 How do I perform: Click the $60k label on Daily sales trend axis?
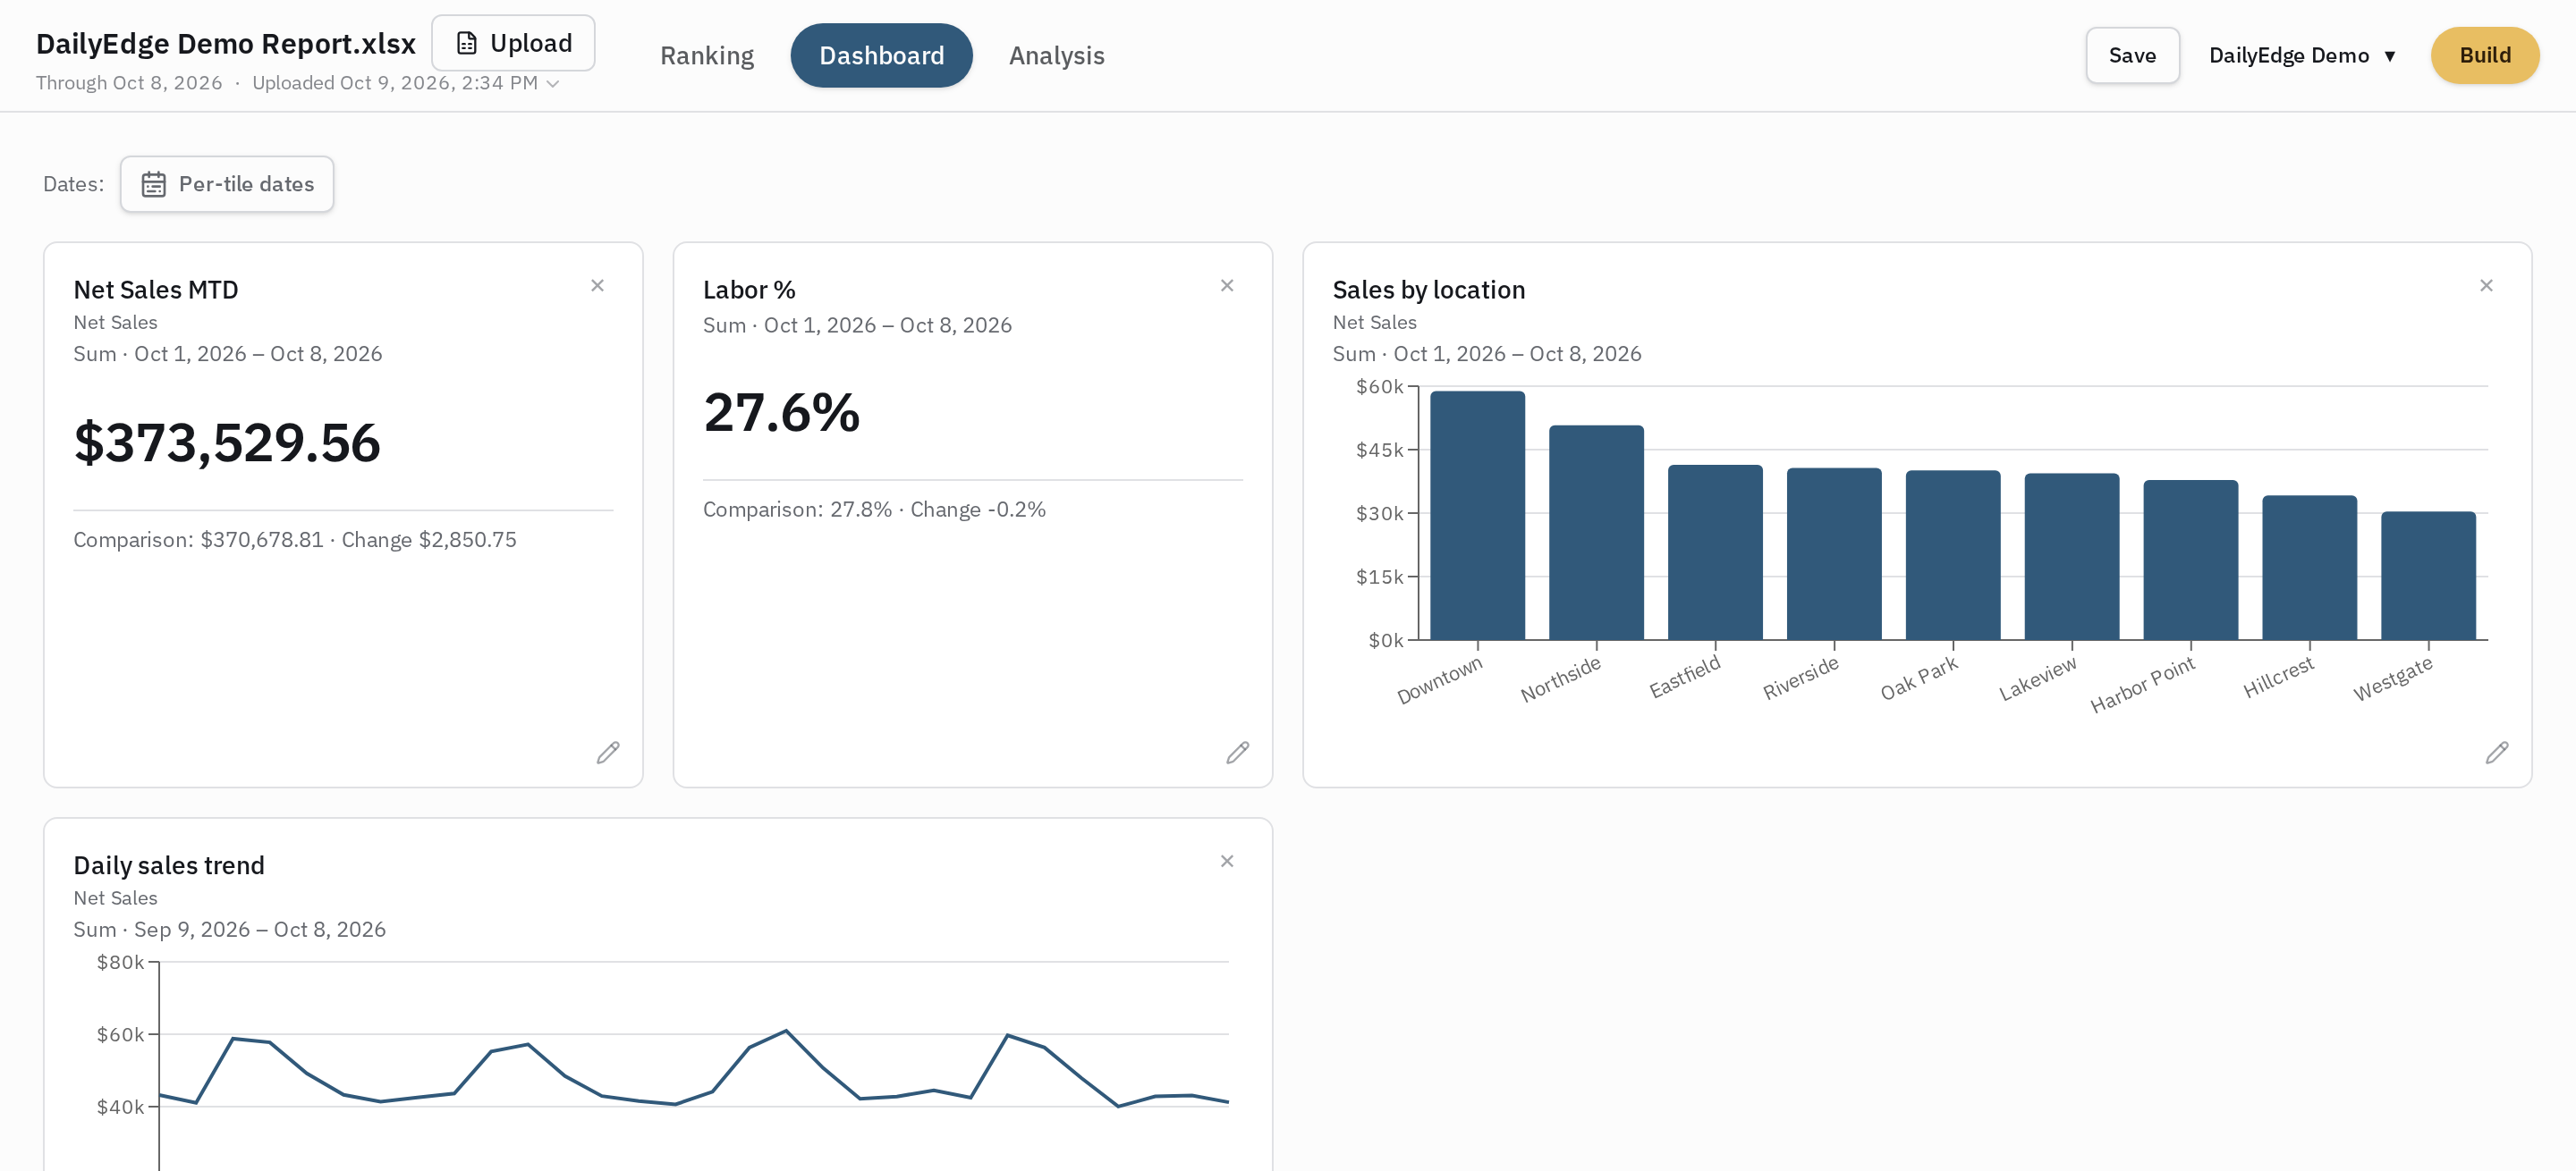click(120, 1034)
